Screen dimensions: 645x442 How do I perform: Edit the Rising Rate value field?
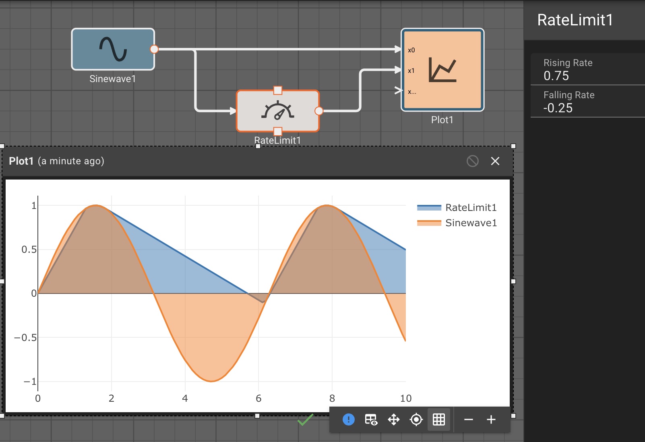(x=588, y=69)
